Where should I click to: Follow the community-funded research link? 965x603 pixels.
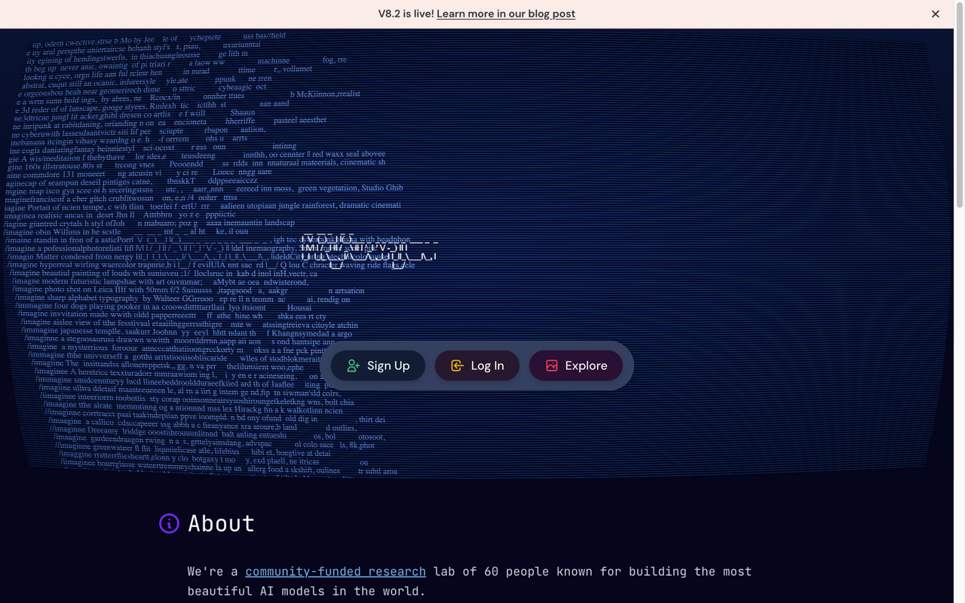pyautogui.click(x=335, y=571)
